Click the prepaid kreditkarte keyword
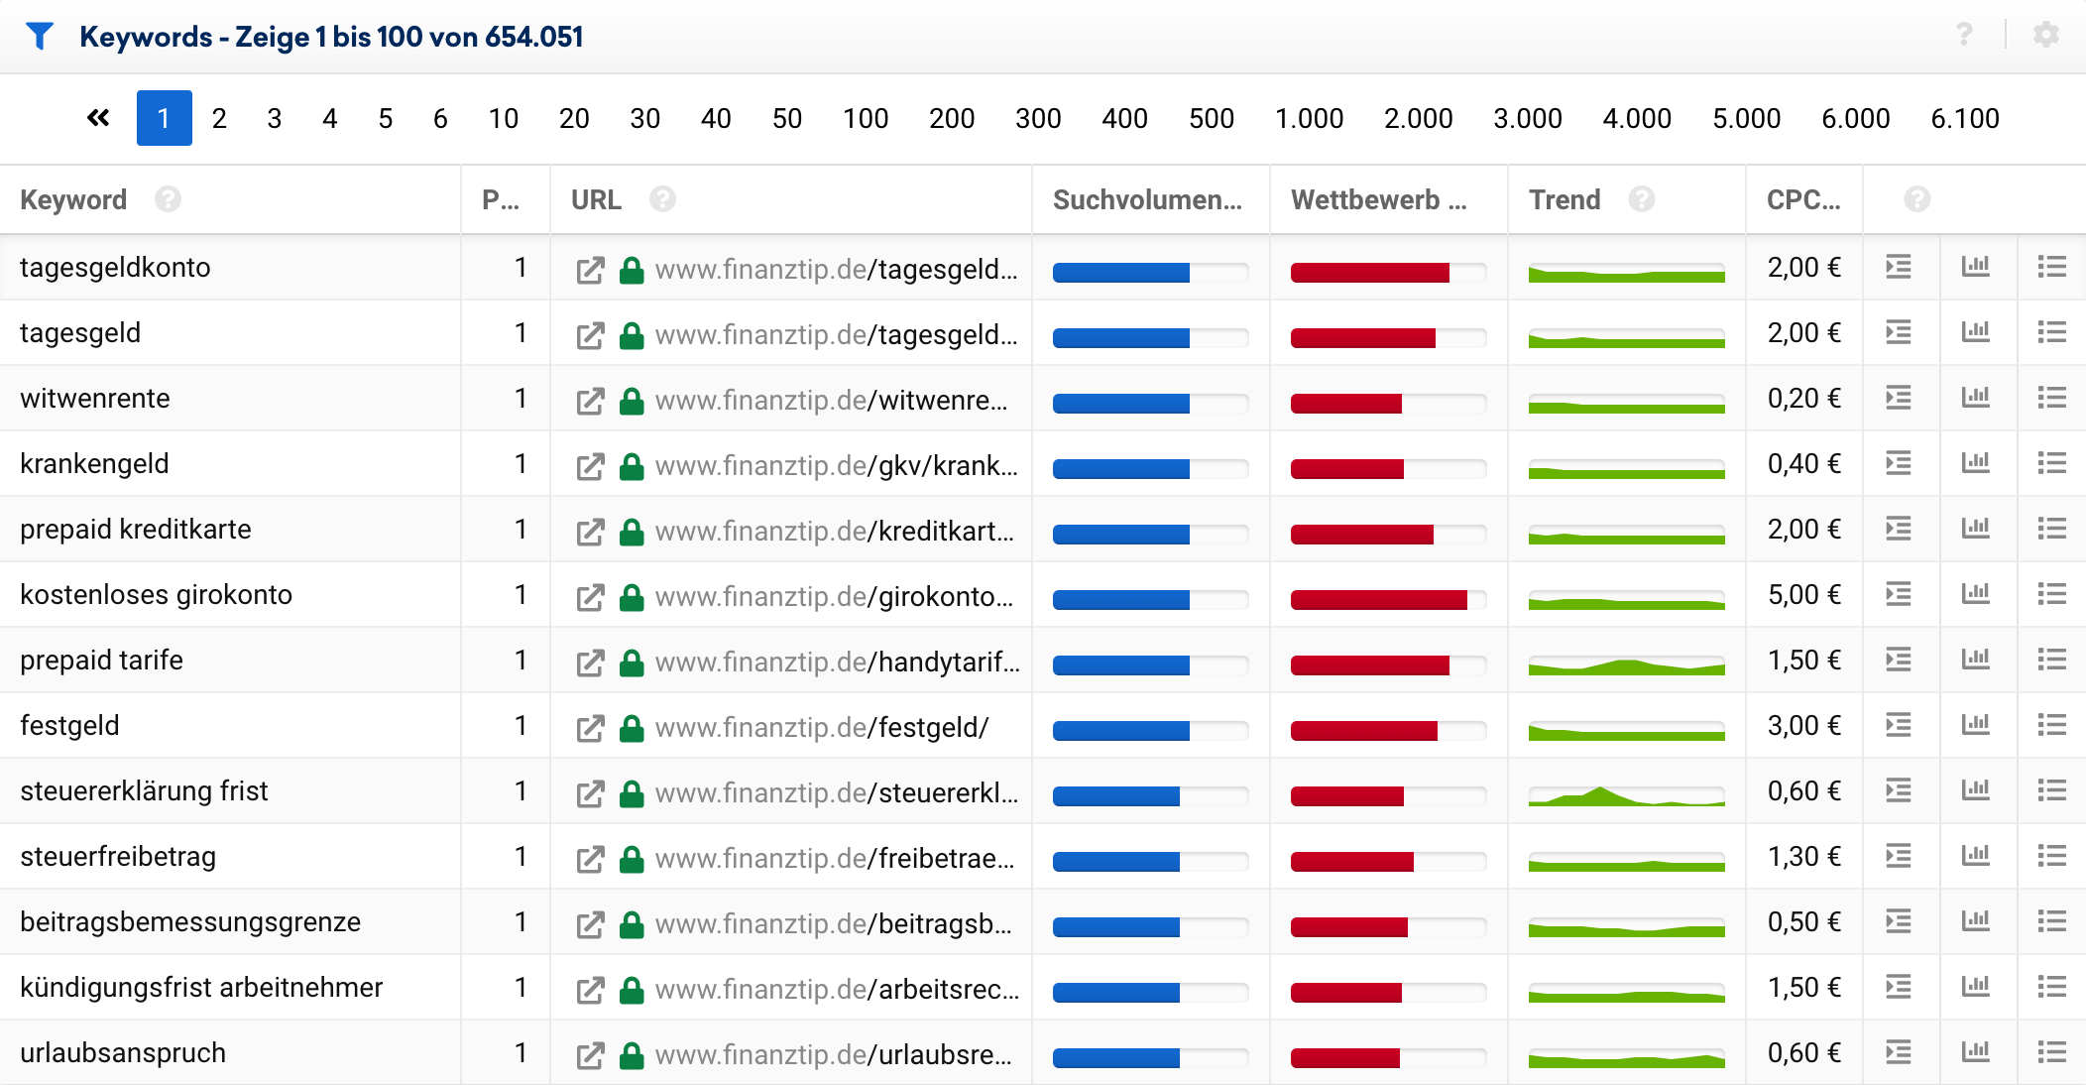This screenshot has width=2086, height=1085. [136, 530]
